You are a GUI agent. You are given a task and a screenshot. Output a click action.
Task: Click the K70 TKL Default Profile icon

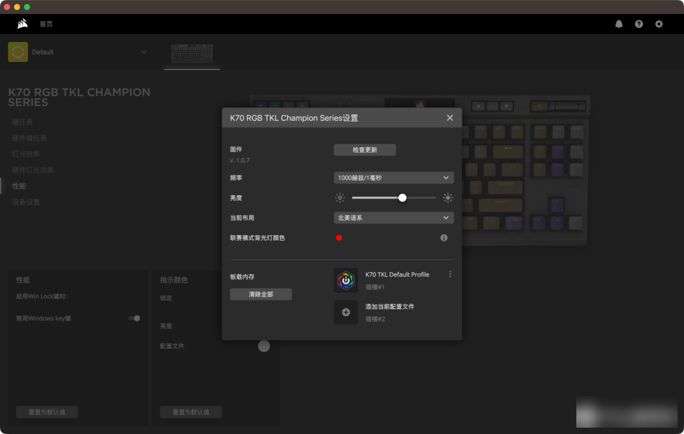click(x=346, y=280)
